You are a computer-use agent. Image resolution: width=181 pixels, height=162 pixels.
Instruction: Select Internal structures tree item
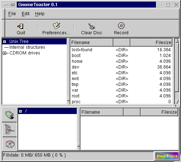[27, 47]
